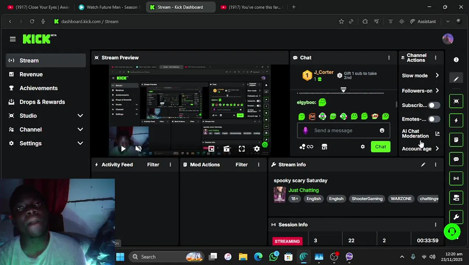This screenshot has height=265, width=469.
Task: Expand Followers-only options
Action: [437, 91]
